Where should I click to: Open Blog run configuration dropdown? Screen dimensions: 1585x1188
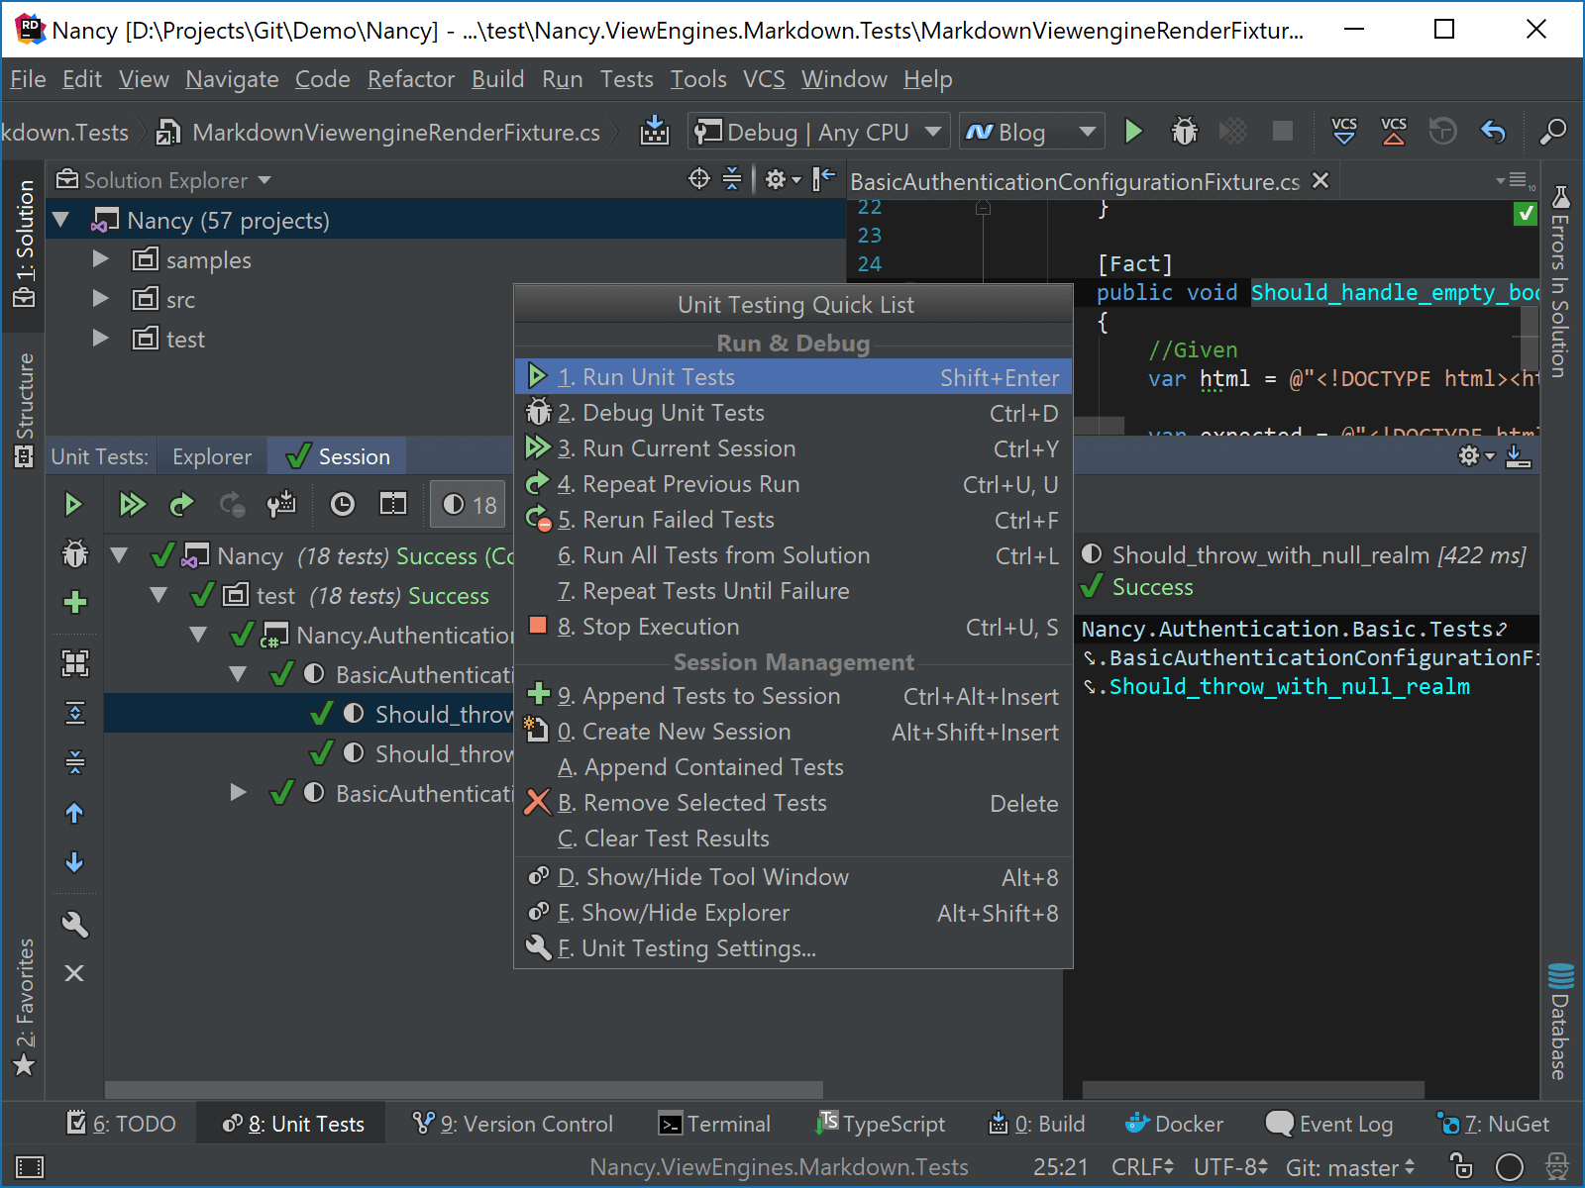tap(1030, 132)
